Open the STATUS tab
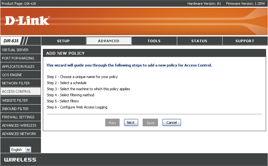The height and width of the screenshot is (166, 268). point(200,41)
